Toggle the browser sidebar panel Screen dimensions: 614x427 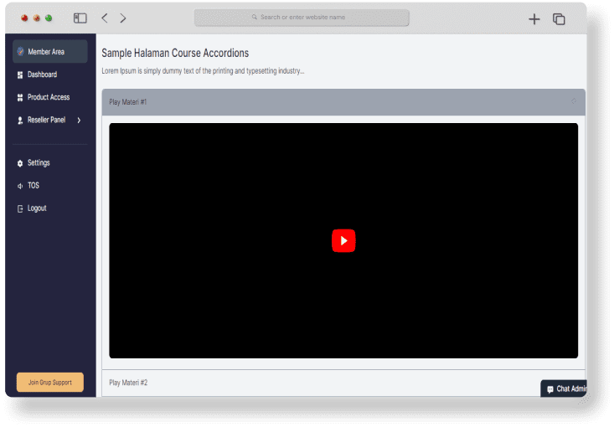pyautogui.click(x=80, y=18)
